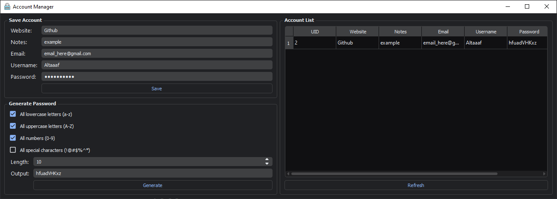The width and height of the screenshot is (557, 199).
Task: Click the Account Manager lock icon
Action: click(x=7, y=7)
